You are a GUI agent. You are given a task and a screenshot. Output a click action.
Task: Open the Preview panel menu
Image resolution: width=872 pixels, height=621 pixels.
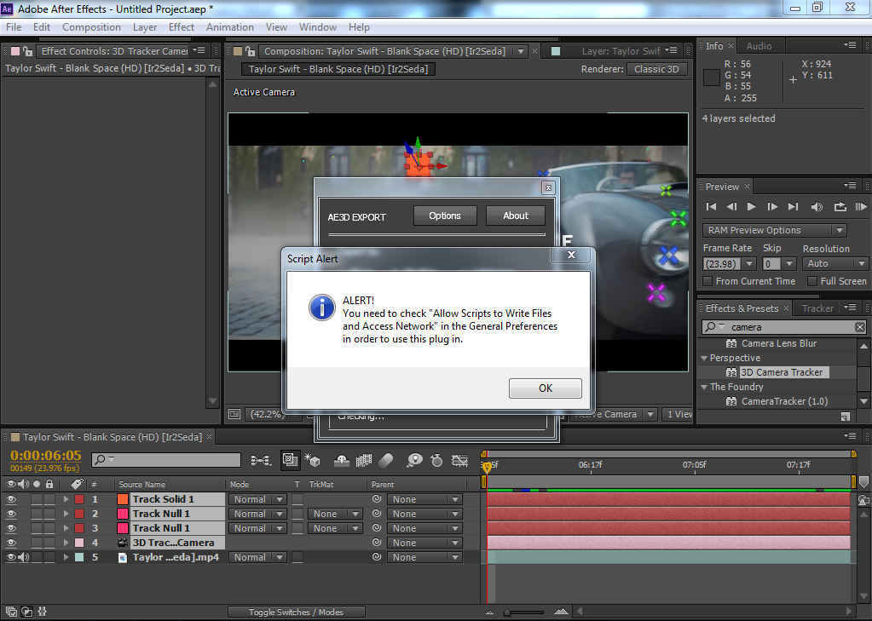tap(849, 185)
